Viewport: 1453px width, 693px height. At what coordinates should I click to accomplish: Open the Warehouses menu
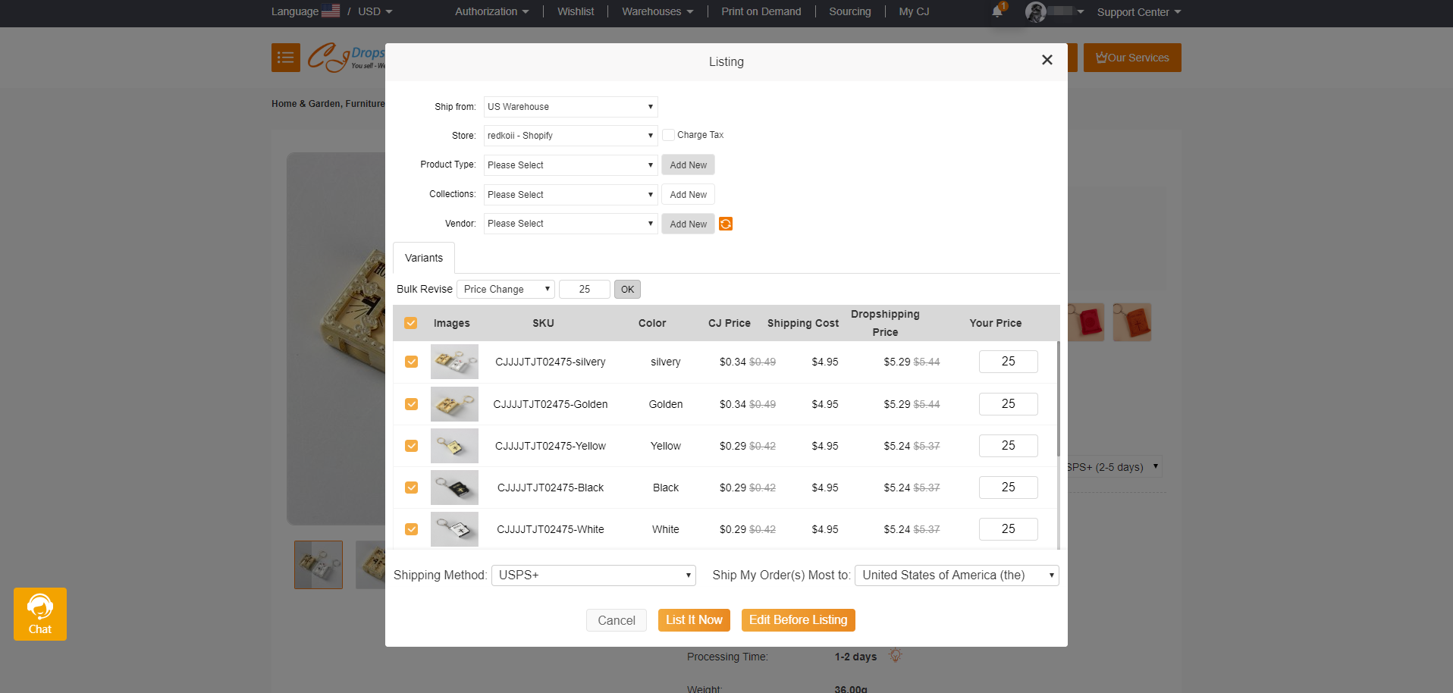[657, 11]
